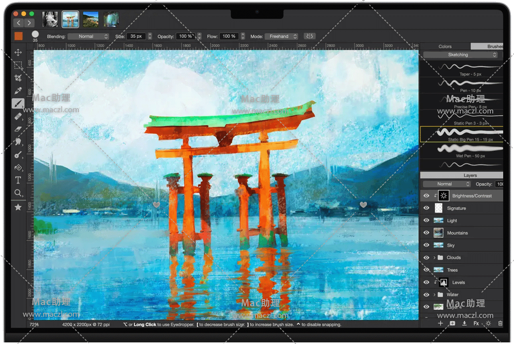Expand the Clouds layer group
Image resolution: width=514 pixels, height=344 pixels.
coord(435,258)
